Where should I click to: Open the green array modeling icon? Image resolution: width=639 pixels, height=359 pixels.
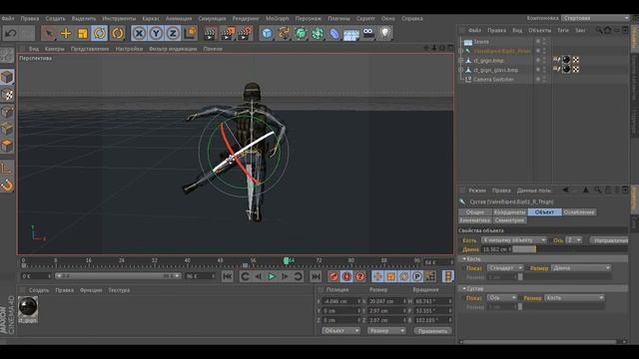click(x=318, y=33)
